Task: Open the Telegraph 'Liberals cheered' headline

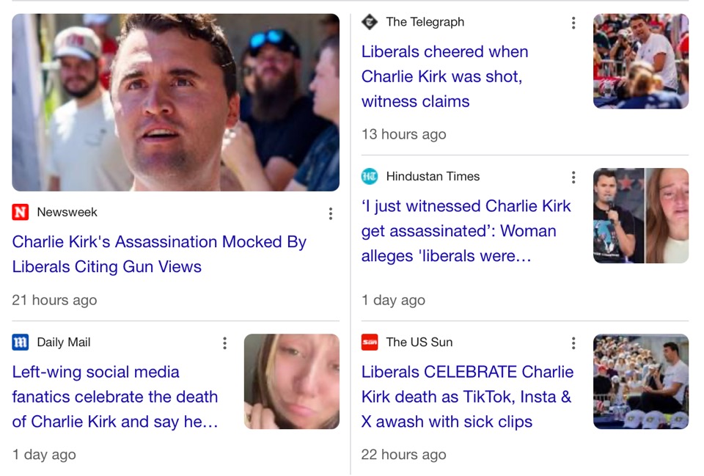Action: pos(444,76)
